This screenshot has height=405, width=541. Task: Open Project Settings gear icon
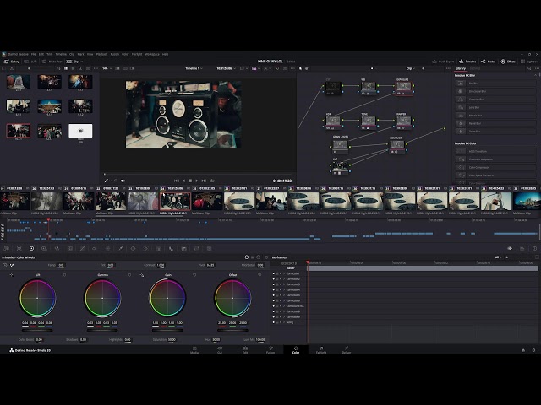pyautogui.click(x=533, y=350)
